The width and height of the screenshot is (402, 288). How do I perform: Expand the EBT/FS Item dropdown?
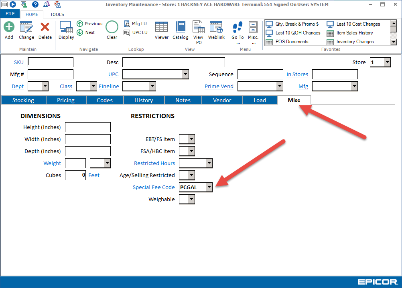point(191,139)
